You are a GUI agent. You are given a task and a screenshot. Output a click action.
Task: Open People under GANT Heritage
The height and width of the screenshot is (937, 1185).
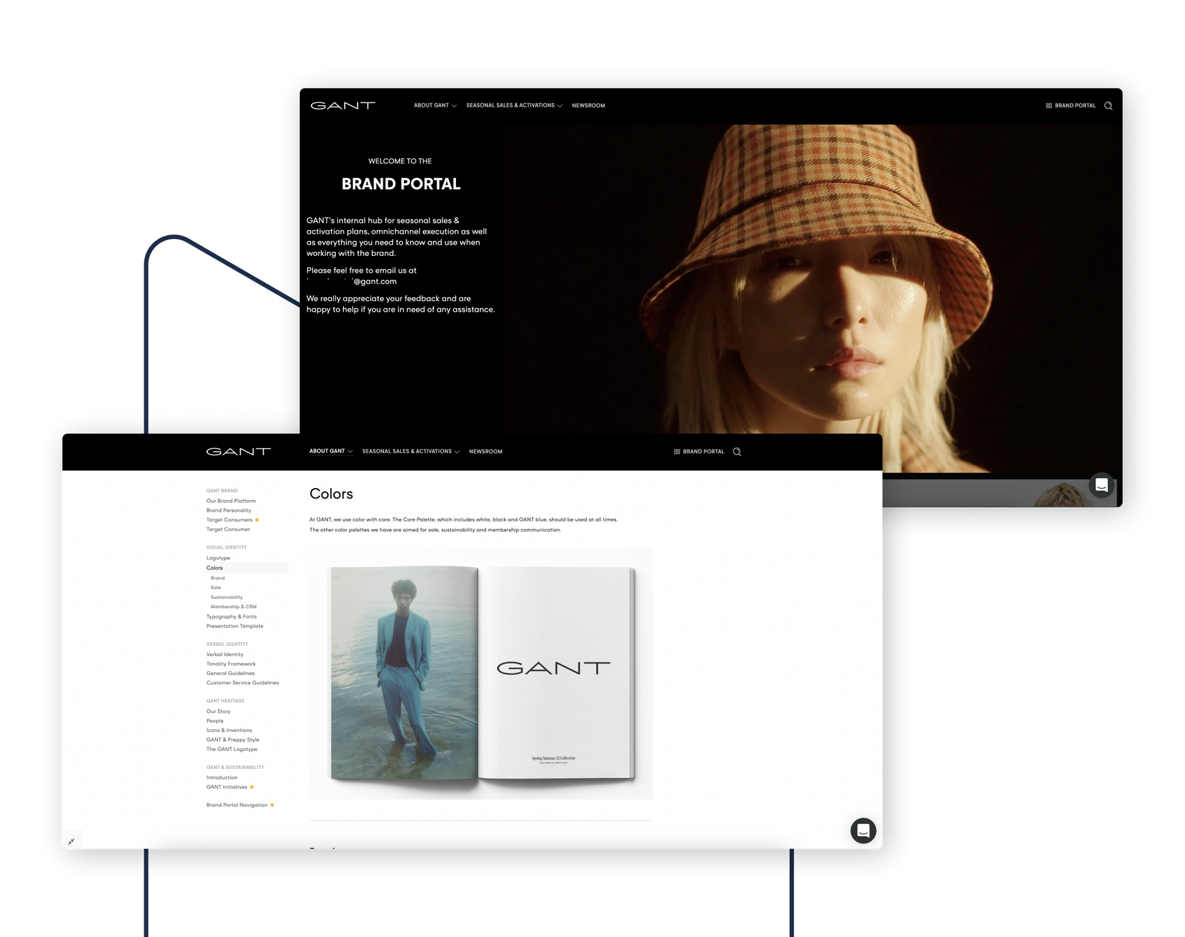(x=215, y=721)
